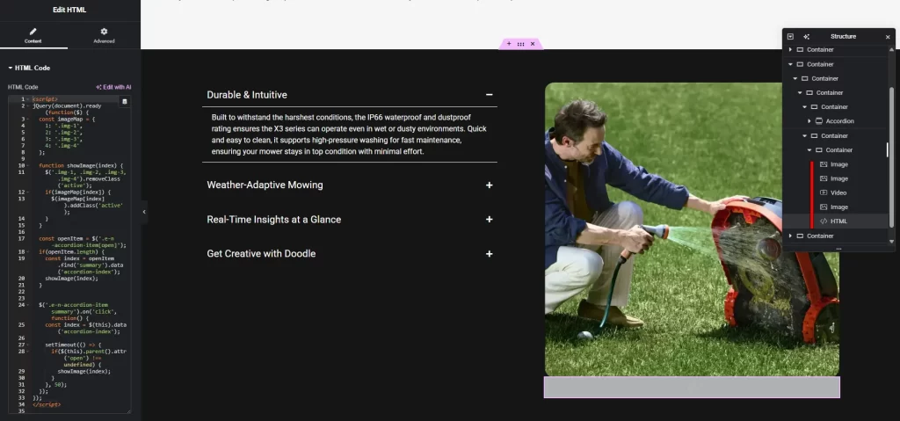Click the Accordion widget icon in Structure
Viewport: 900px width, 421px height.
pyautogui.click(x=819, y=121)
